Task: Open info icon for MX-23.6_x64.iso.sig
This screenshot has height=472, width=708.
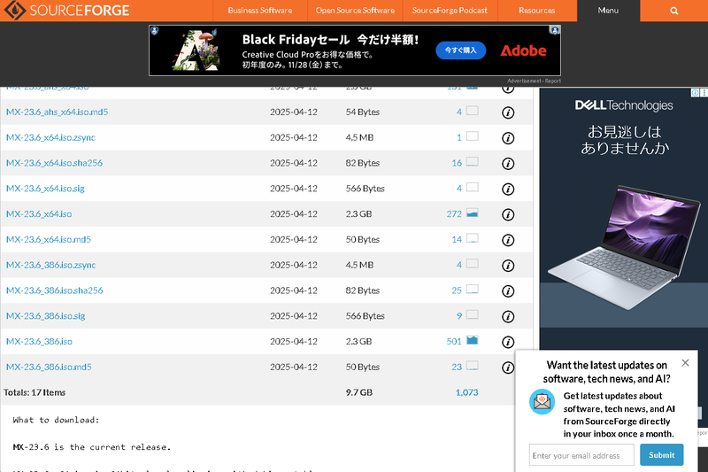Action: (x=508, y=189)
